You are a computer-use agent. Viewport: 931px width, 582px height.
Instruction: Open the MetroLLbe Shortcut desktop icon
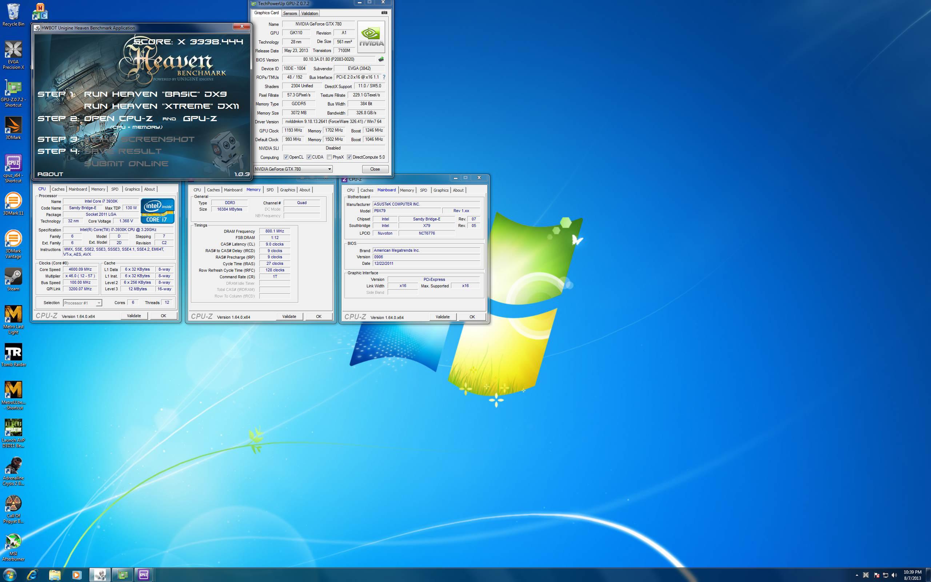point(13,395)
